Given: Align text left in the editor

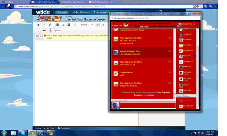Looking at the screenshot, I should (98, 25).
